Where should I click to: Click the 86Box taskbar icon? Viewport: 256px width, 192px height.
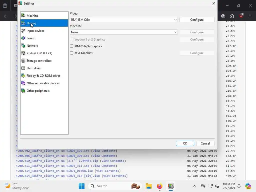pos(170,186)
